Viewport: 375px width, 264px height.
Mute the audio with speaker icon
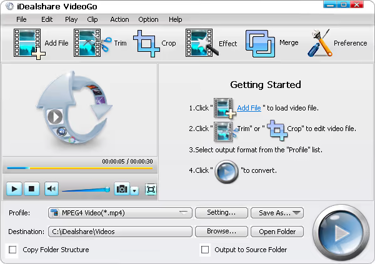tap(51, 188)
